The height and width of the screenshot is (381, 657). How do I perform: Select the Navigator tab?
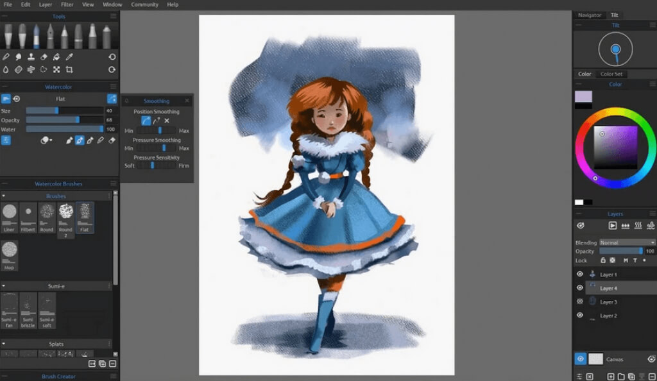pos(590,15)
